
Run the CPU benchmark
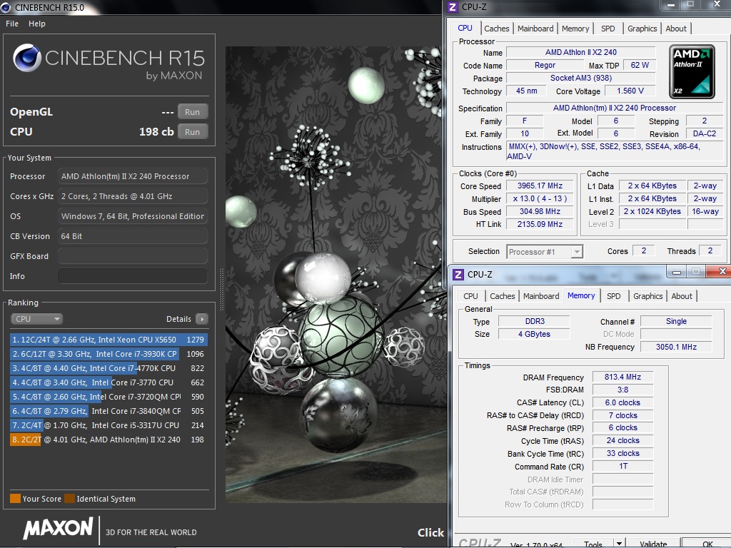pos(193,131)
